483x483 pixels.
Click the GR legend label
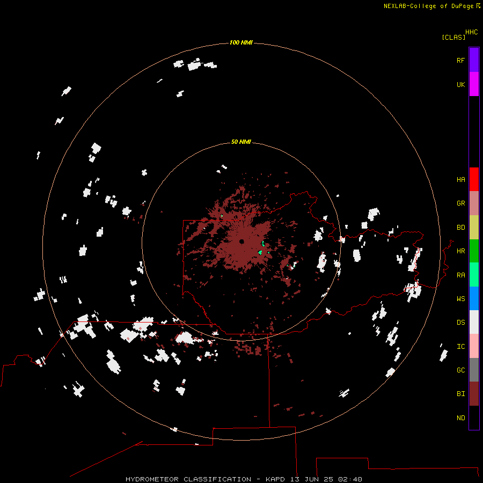click(460, 203)
